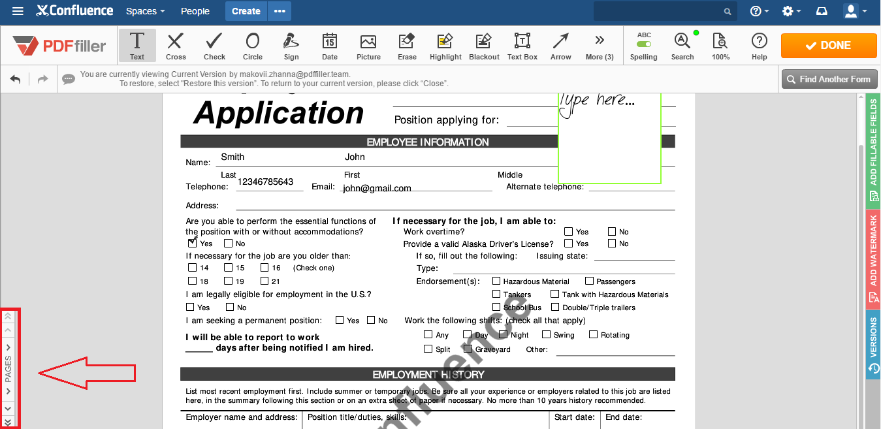Jump to last page double chevron

[x=8, y=422]
